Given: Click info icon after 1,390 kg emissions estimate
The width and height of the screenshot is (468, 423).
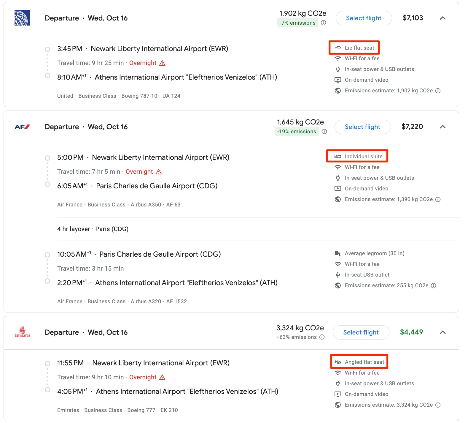Looking at the screenshot, I should (x=438, y=199).
